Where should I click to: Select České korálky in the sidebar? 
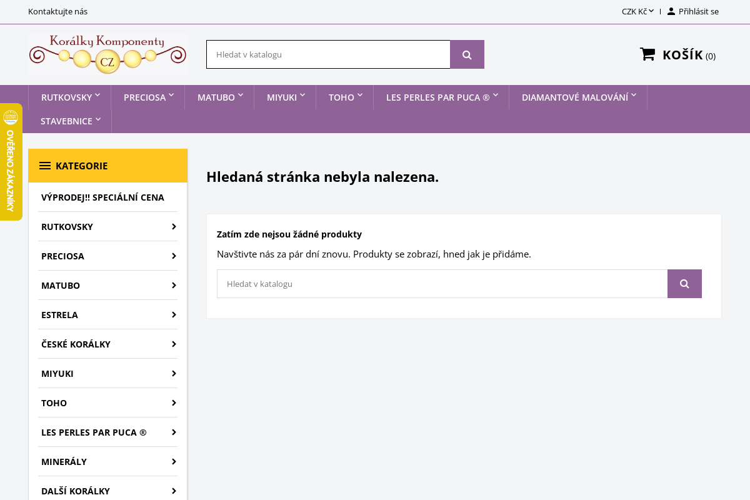pos(76,344)
